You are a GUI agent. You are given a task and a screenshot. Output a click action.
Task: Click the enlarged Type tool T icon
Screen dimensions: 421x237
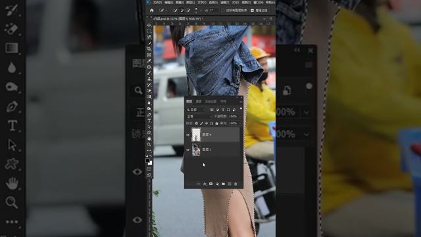point(12,126)
